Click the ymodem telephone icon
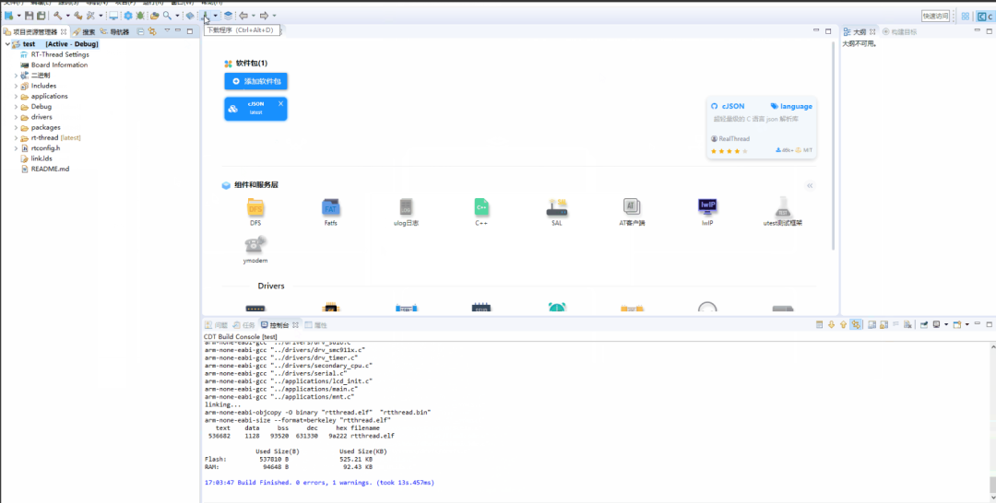Image resolution: width=996 pixels, height=503 pixels. [255, 245]
